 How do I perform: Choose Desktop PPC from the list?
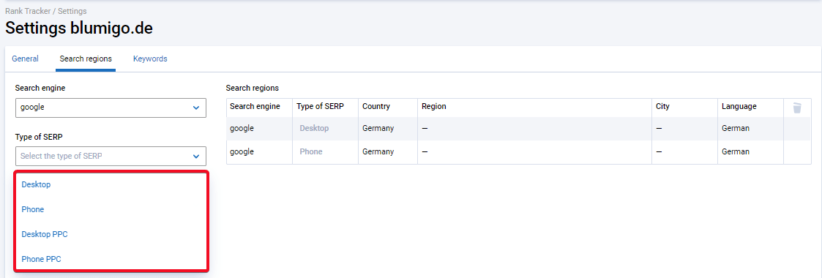click(x=45, y=234)
